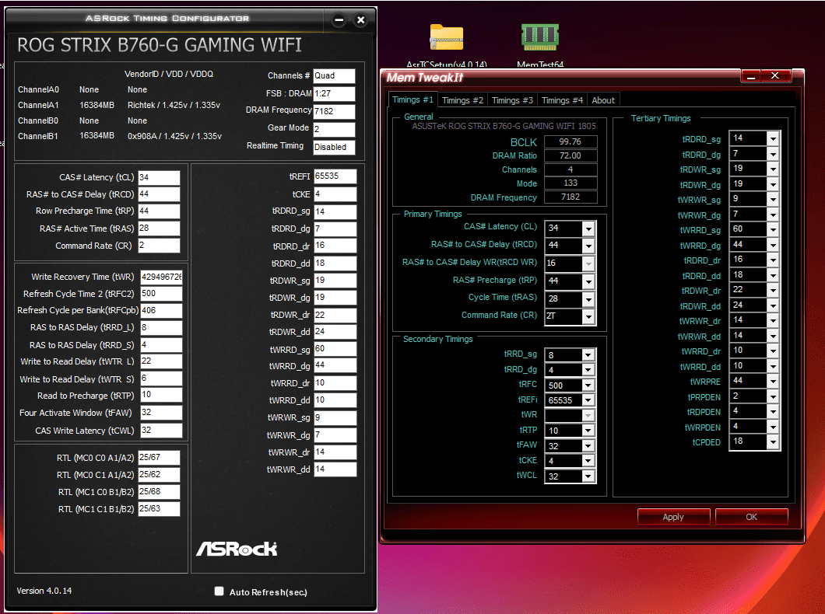The height and width of the screenshot is (614, 825).
Task: Expand the RAS# Precharge (tRP) dropdown
Action: [588, 281]
